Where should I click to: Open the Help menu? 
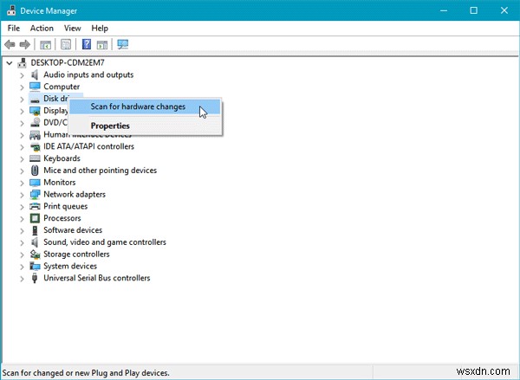(100, 29)
